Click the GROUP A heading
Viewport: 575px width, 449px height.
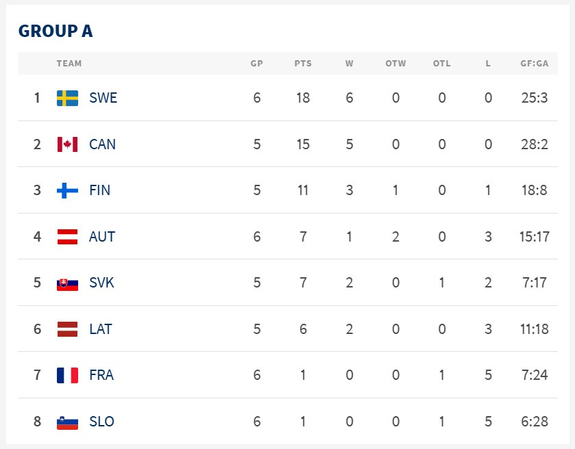(56, 31)
